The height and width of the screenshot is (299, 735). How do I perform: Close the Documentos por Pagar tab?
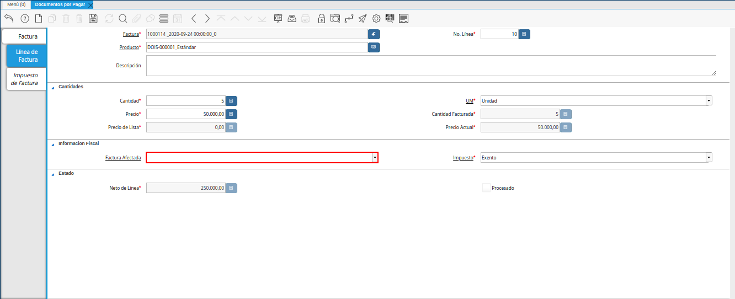pos(90,4)
